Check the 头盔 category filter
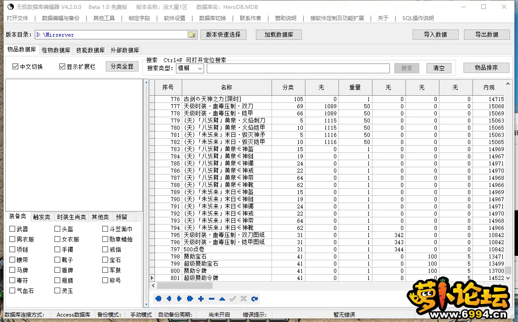Screen dimensions: 518x322 click(x=57, y=229)
